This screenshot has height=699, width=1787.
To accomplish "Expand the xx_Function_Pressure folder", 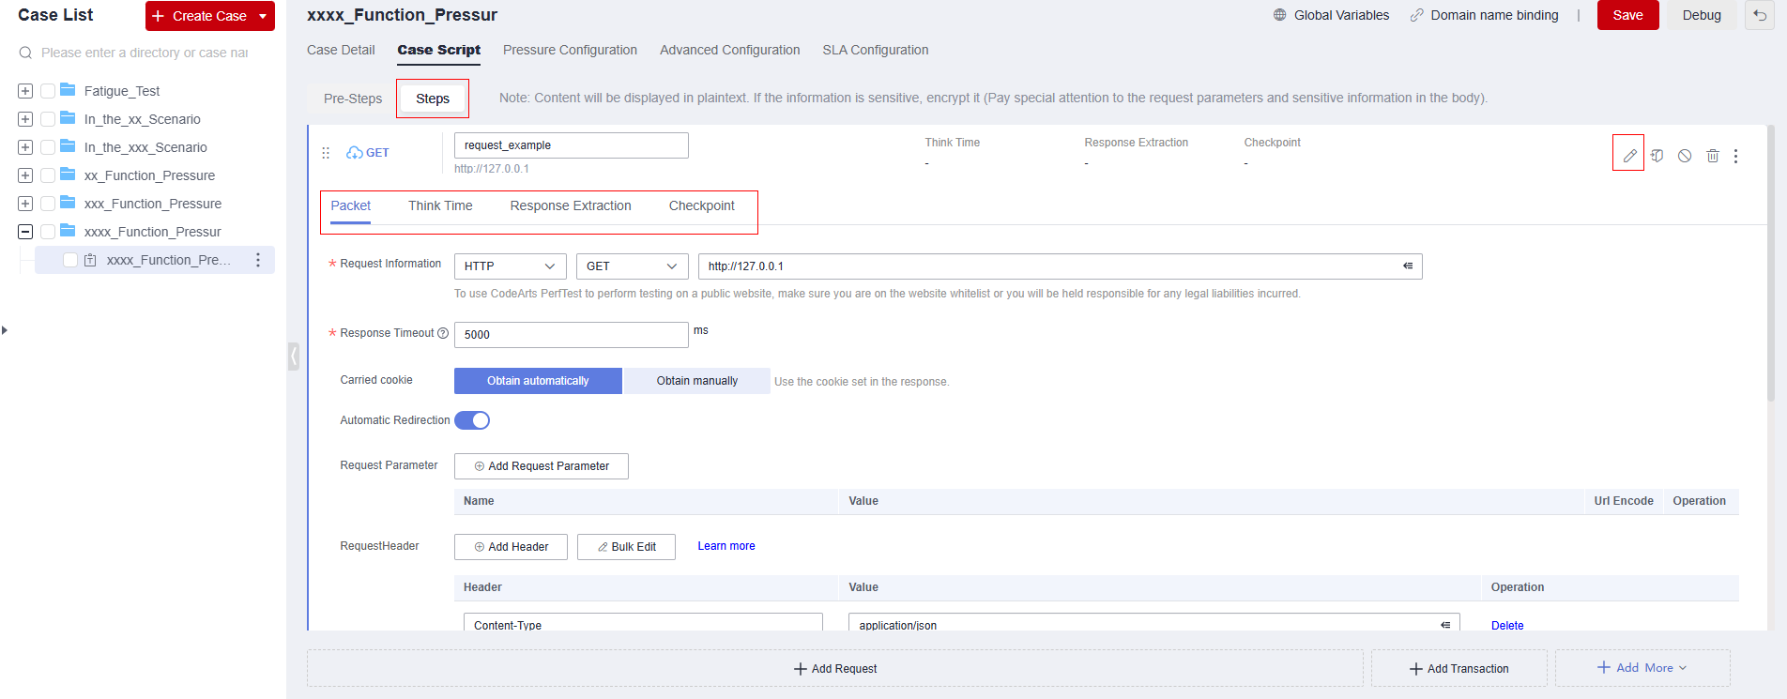I will 25,175.
